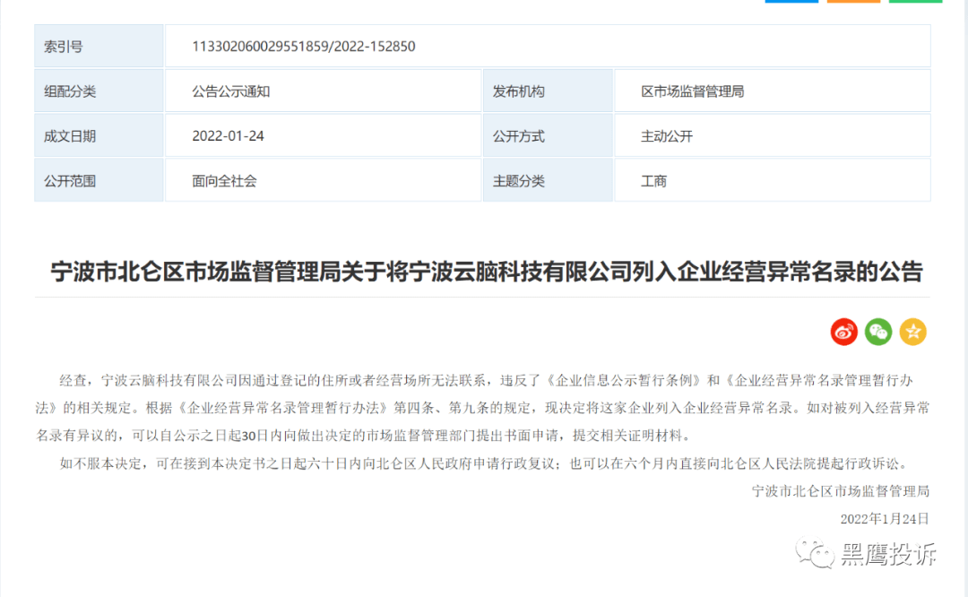Click the orange button at top

853,1
